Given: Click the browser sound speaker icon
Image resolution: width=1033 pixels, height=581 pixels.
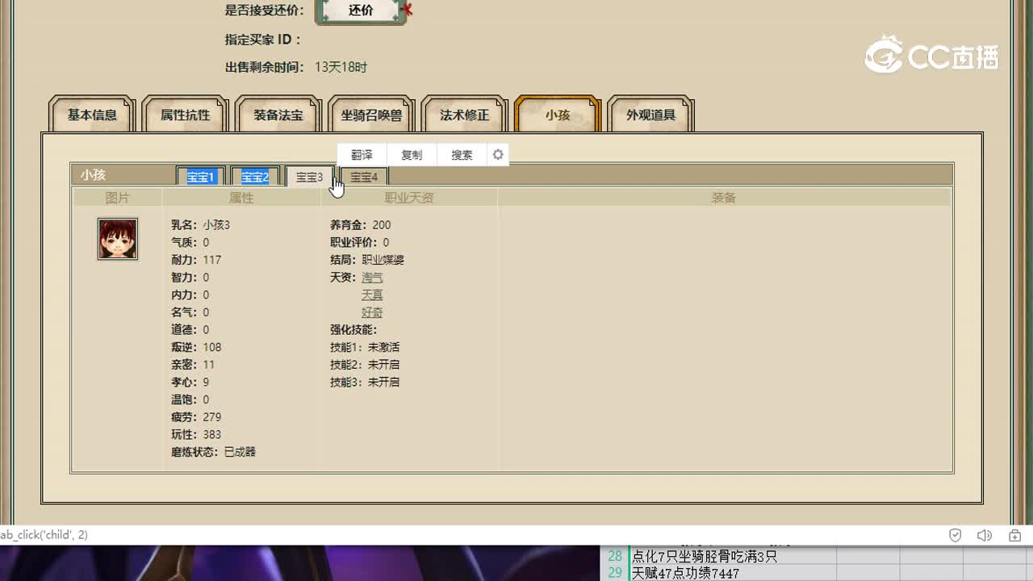Looking at the screenshot, I should tap(985, 535).
